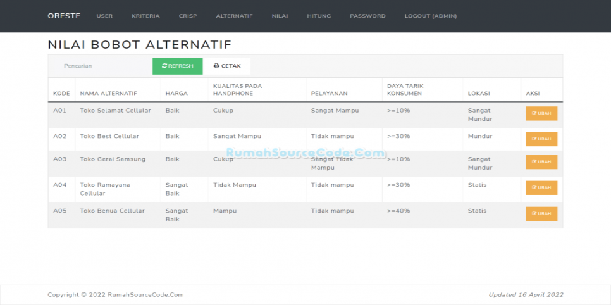The height and width of the screenshot is (305, 611).
Task: Click UBAH for Toko Ramayana Cellular
Action: click(x=541, y=187)
